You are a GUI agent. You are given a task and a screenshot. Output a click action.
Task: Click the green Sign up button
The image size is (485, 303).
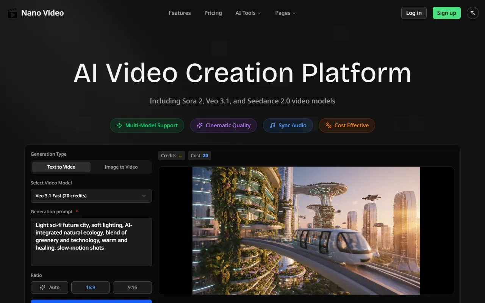point(446,13)
